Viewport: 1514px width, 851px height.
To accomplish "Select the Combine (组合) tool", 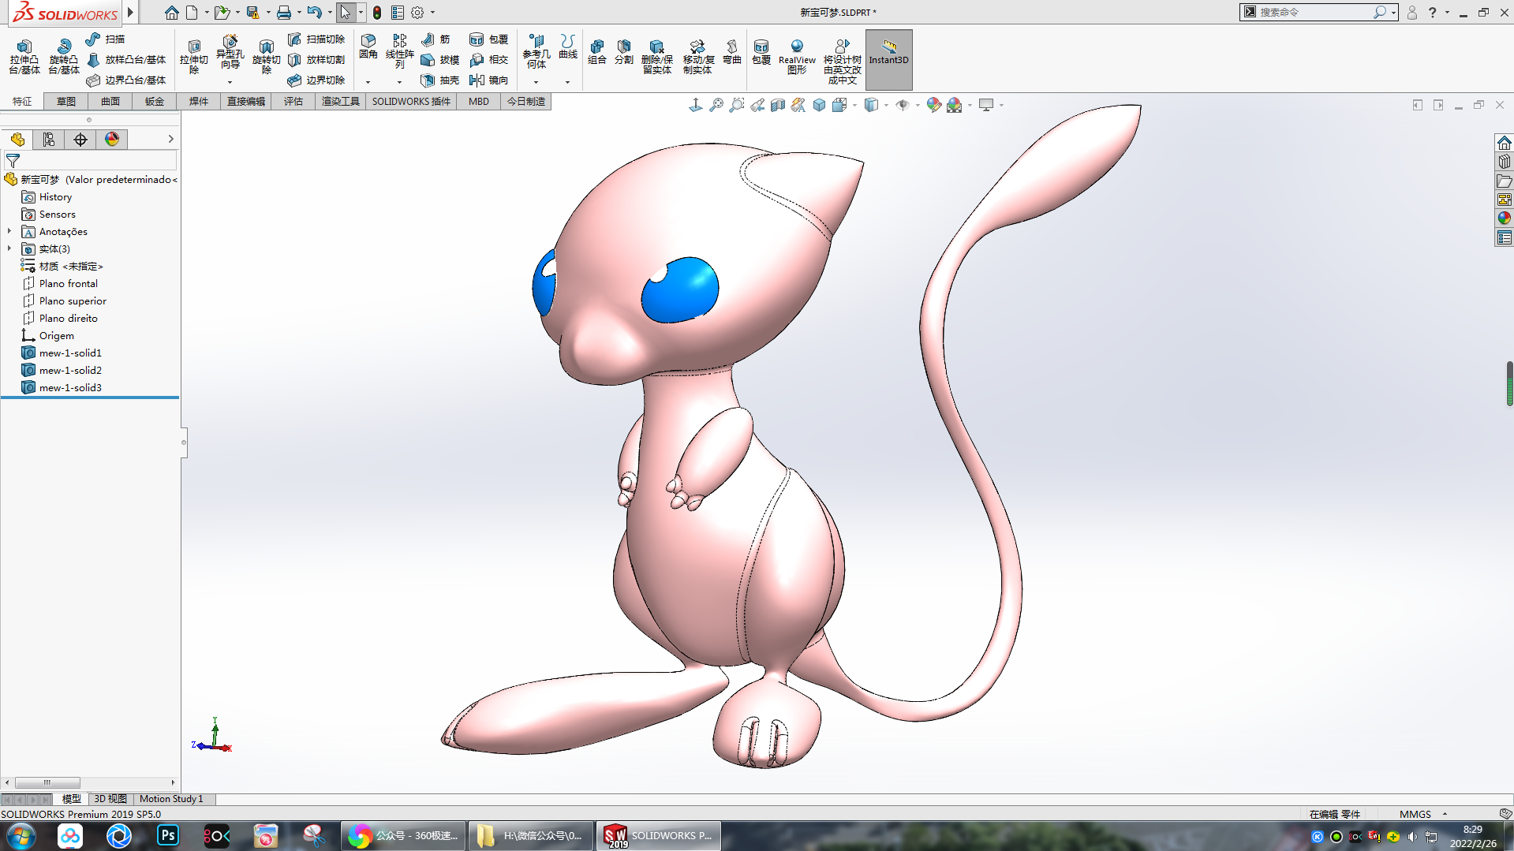I will pos(597,51).
